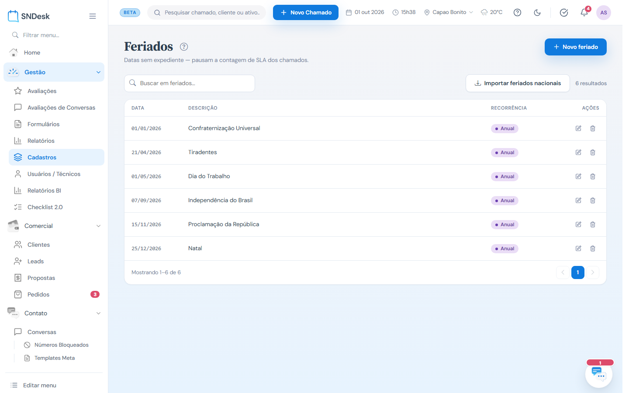This screenshot has width=629, height=393.
Task: Collapse the sidebar with hamburger icon
Action: 93,16
